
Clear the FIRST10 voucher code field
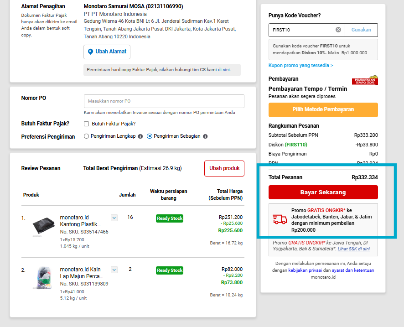(338, 30)
